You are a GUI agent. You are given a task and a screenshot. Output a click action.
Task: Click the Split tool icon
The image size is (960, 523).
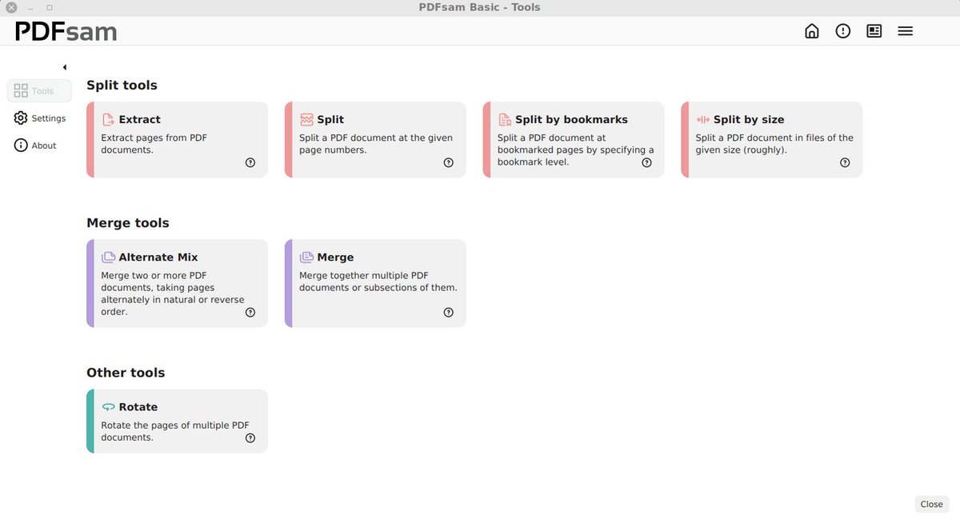306,120
